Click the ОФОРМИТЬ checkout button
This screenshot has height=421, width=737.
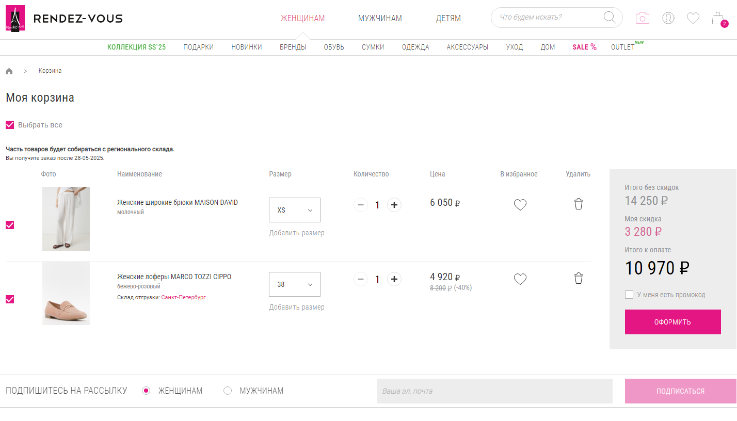point(673,322)
